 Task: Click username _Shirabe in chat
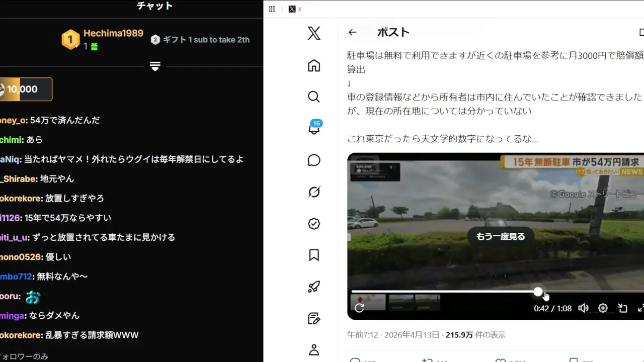pyautogui.click(x=19, y=179)
